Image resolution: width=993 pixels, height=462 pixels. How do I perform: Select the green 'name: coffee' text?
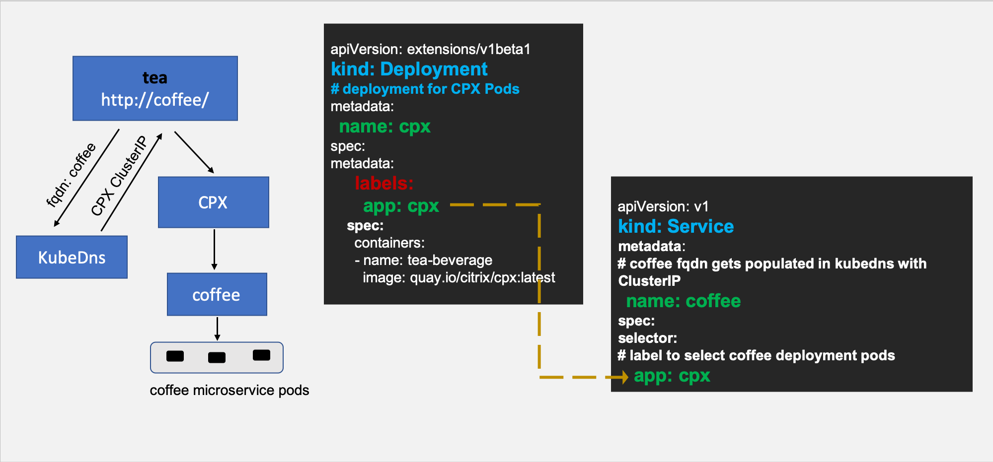(683, 301)
